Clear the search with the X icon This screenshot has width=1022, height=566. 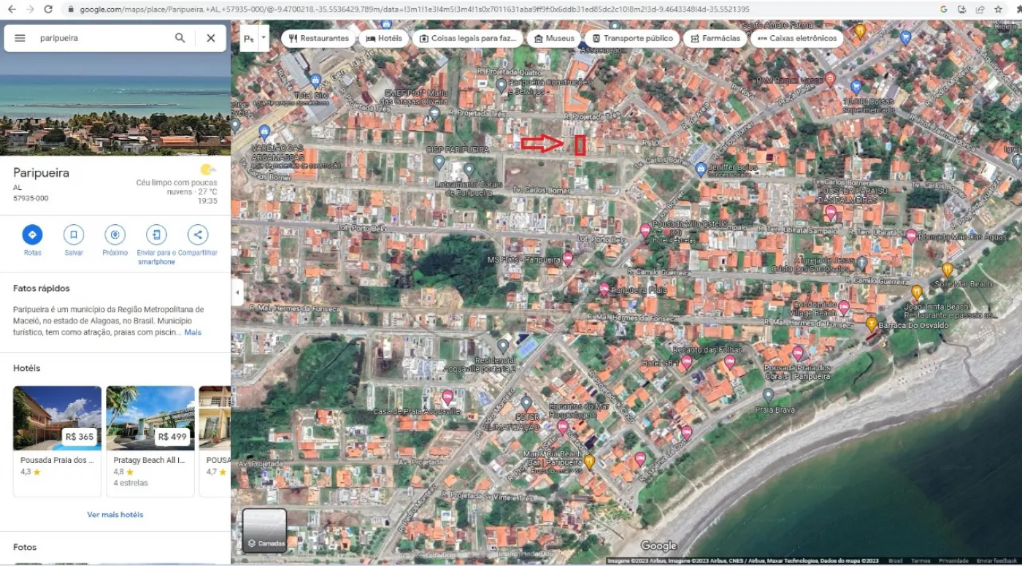[211, 38]
